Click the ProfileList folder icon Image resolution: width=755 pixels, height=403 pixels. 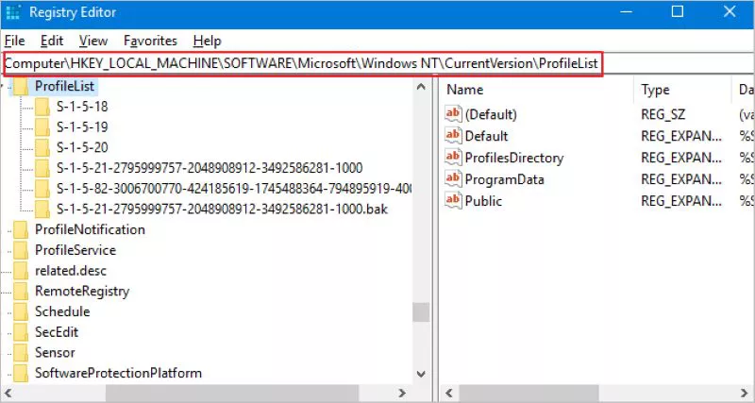point(21,87)
